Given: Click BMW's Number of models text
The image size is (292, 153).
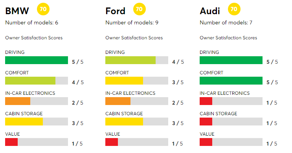Looking at the screenshot, I should (32, 22).
